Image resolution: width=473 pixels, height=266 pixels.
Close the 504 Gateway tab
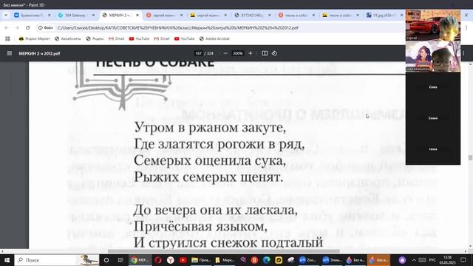93,15
